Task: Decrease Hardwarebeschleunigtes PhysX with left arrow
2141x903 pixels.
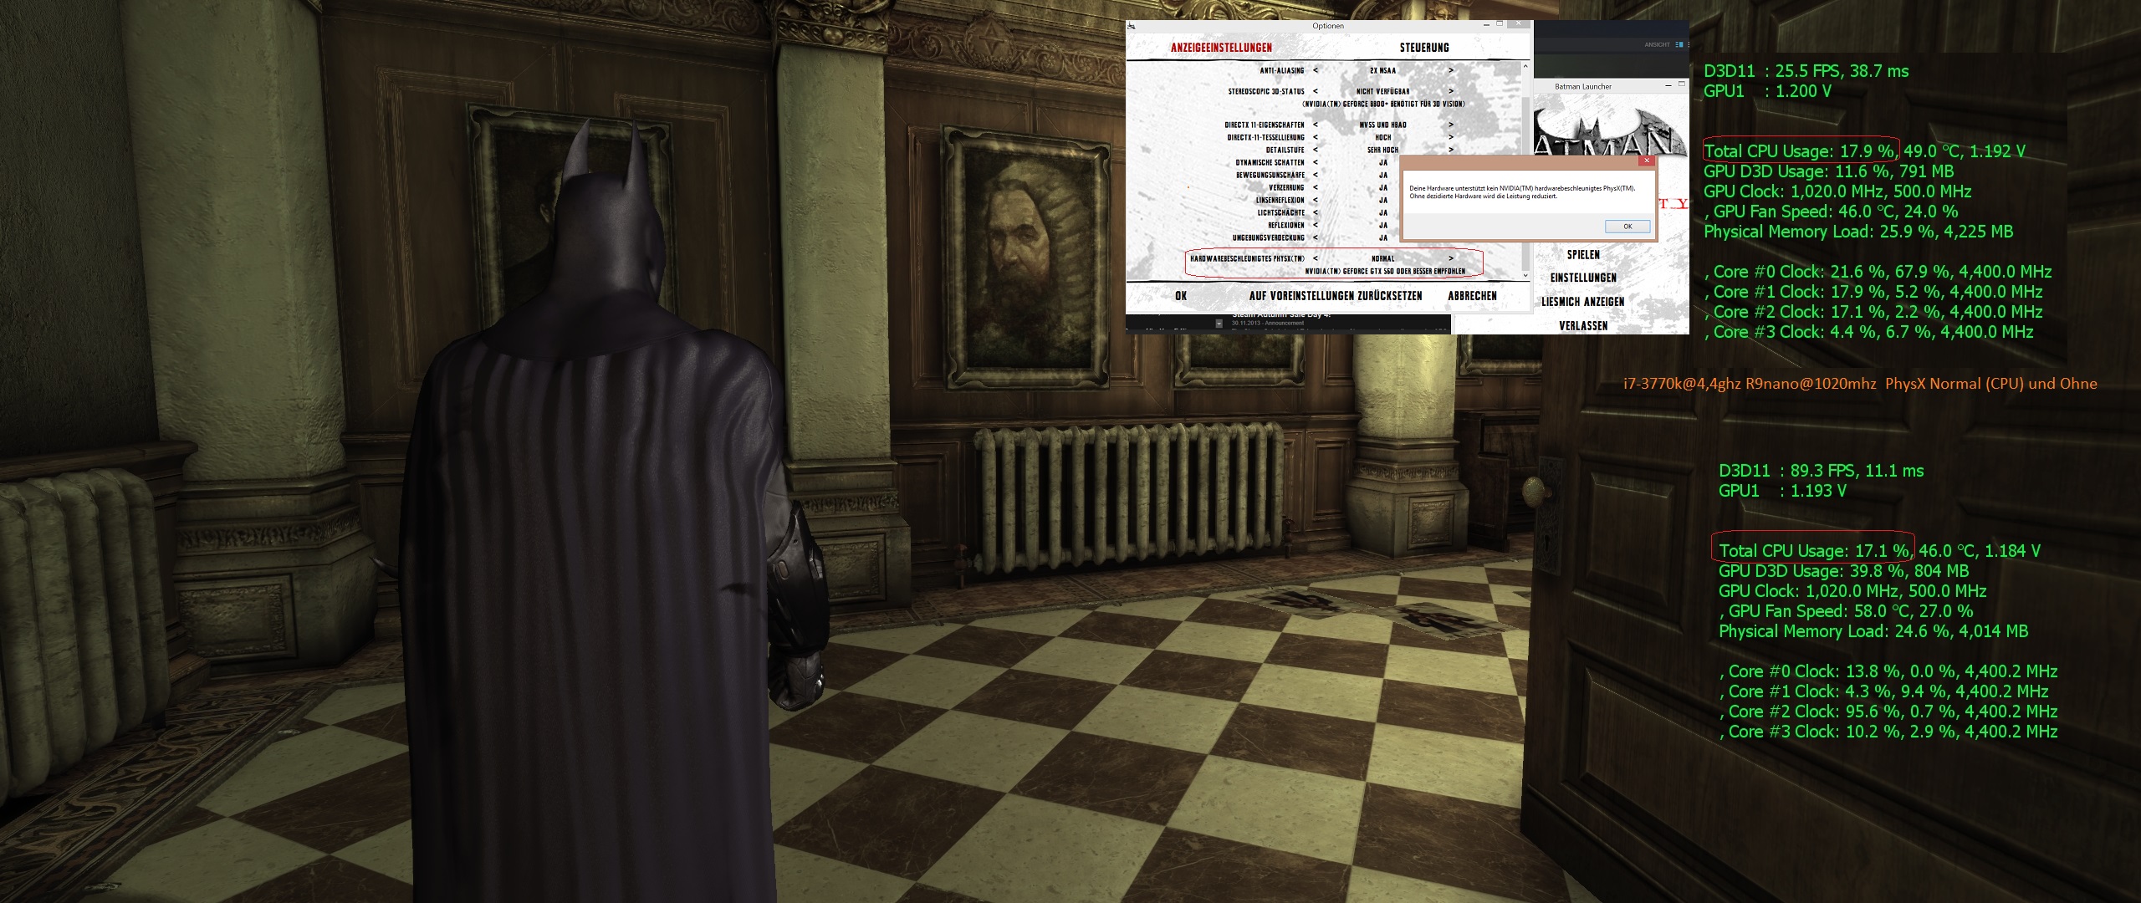Action: [x=1316, y=258]
